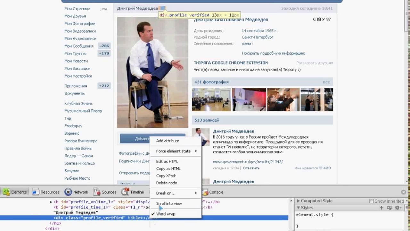This screenshot has height=231, width=410.
Task: Expand the profile_online_lv node
Action: 51,202
